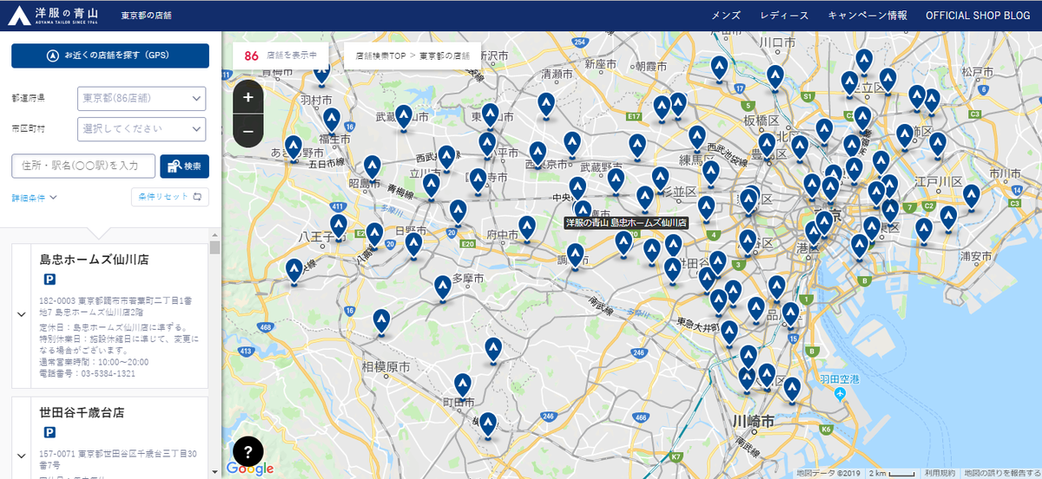This screenshot has height=479, width=1042.
Task: Open レディース in top navigation
Action: tap(784, 16)
